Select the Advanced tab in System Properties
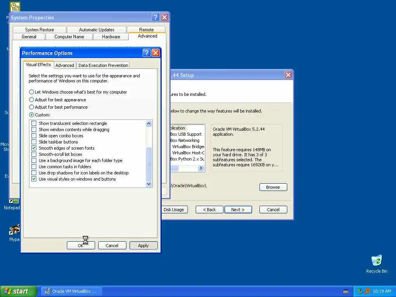The image size is (396, 297). tap(147, 36)
